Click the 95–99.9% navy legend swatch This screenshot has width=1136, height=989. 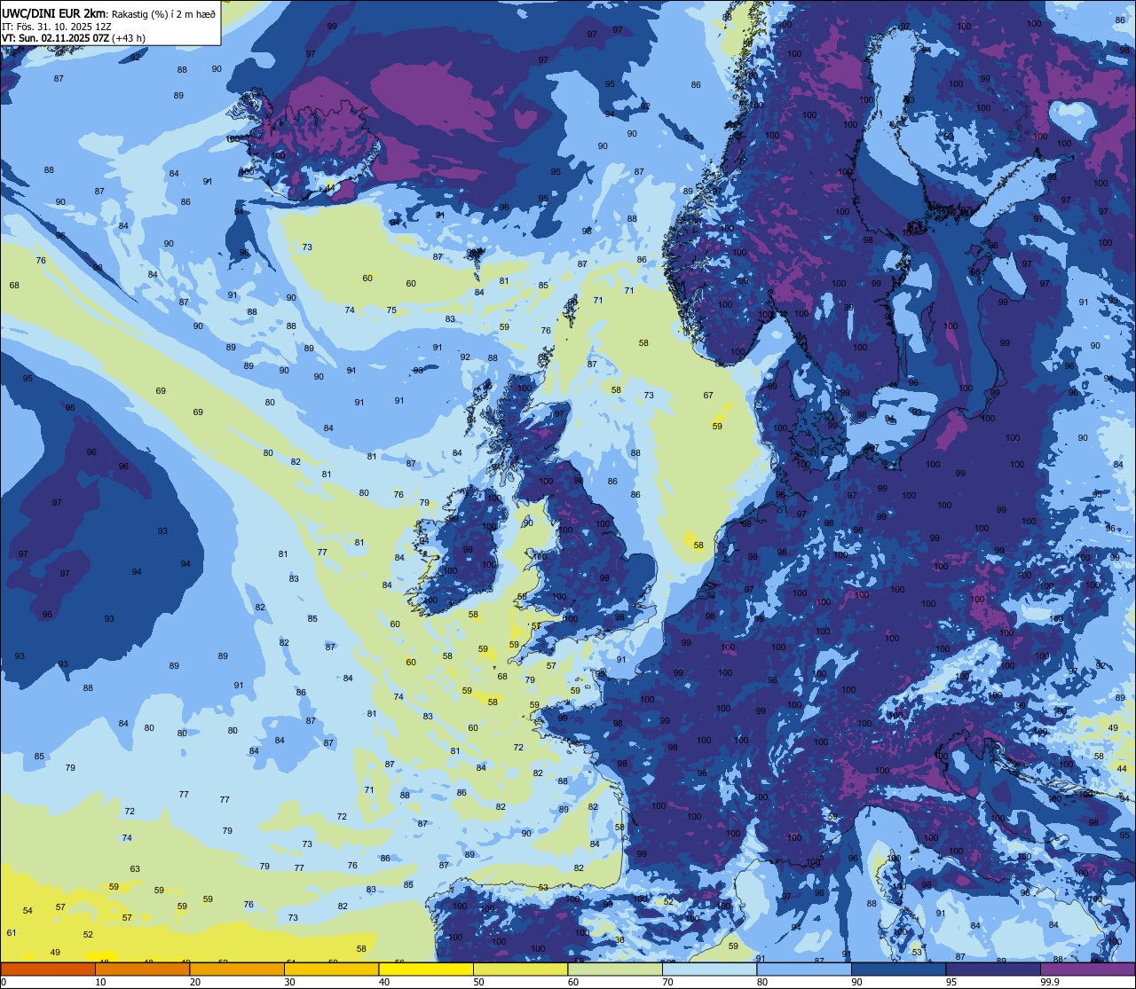click(993, 969)
